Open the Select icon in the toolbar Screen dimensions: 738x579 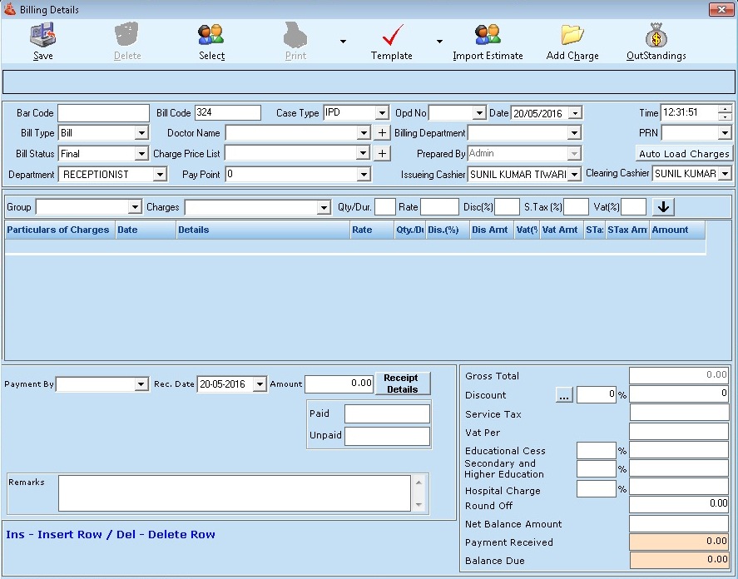click(211, 37)
